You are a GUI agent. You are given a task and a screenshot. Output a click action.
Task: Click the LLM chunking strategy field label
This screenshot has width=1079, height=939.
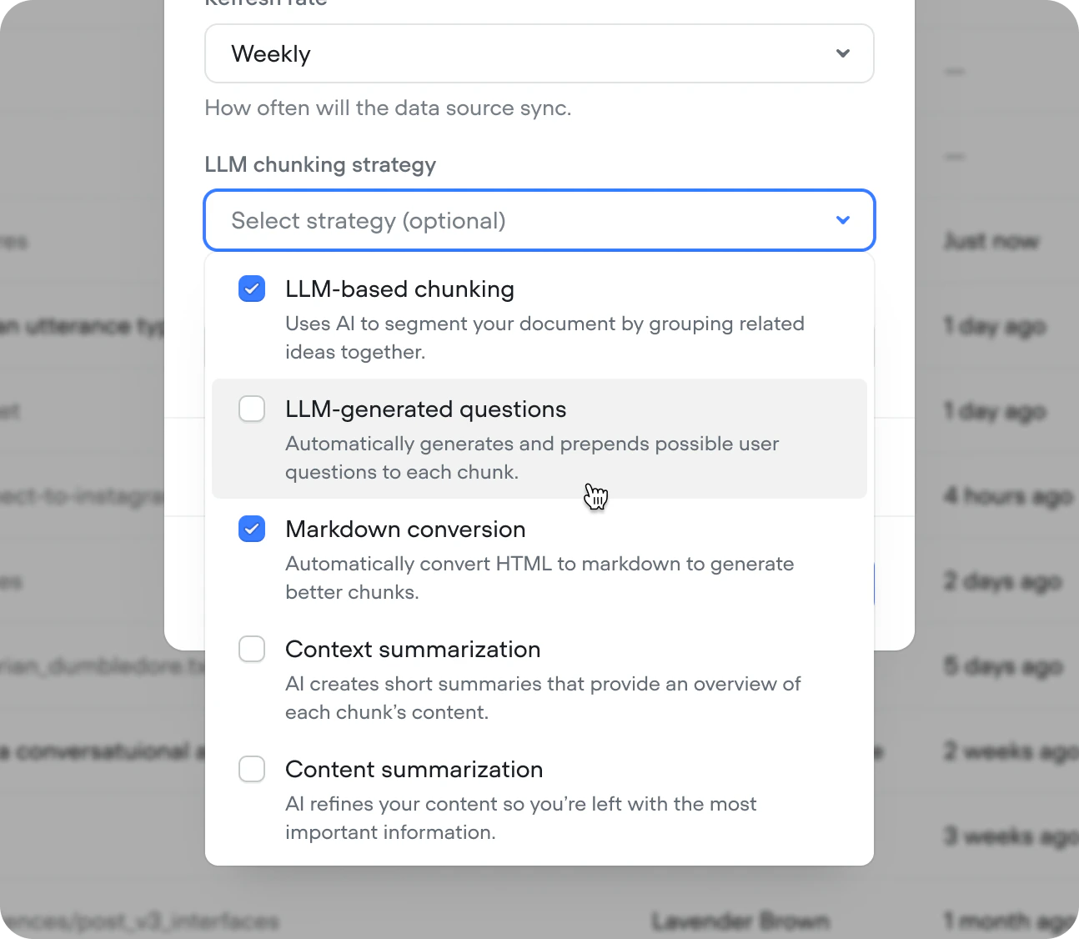[320, 164]
